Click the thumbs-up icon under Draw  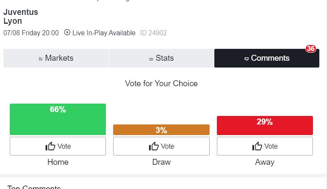pos(154,146)
